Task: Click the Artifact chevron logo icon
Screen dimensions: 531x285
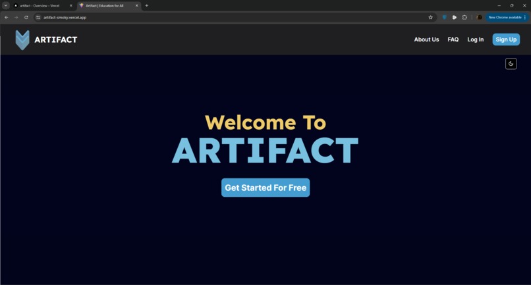Action: pyautogui.click(x=22, y=39)
